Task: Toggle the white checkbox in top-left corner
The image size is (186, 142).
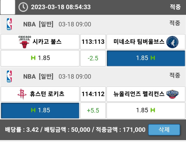Action: [x=7, y=7]
